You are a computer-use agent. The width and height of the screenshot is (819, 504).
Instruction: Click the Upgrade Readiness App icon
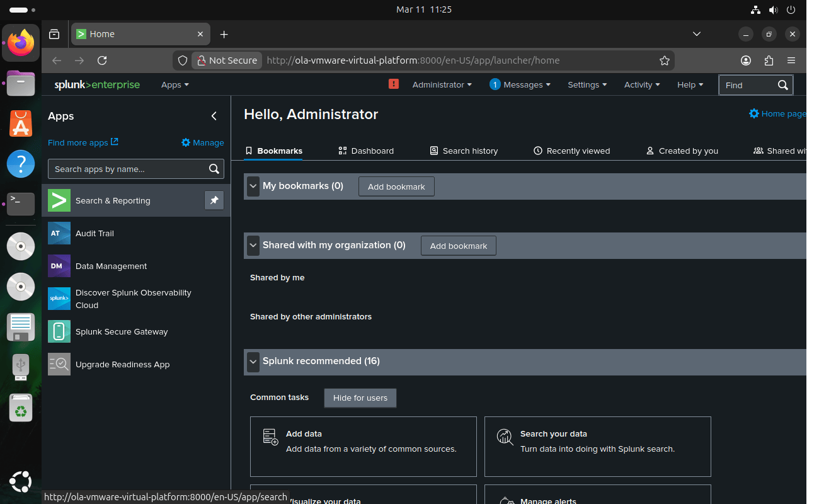point(59,364)
